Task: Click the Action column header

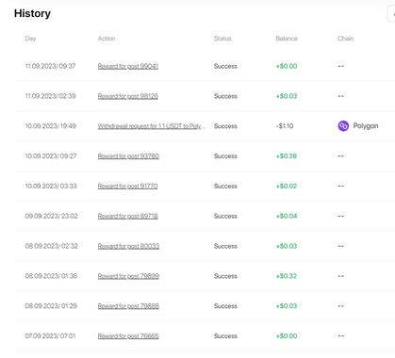Action: tap(107, 39)
